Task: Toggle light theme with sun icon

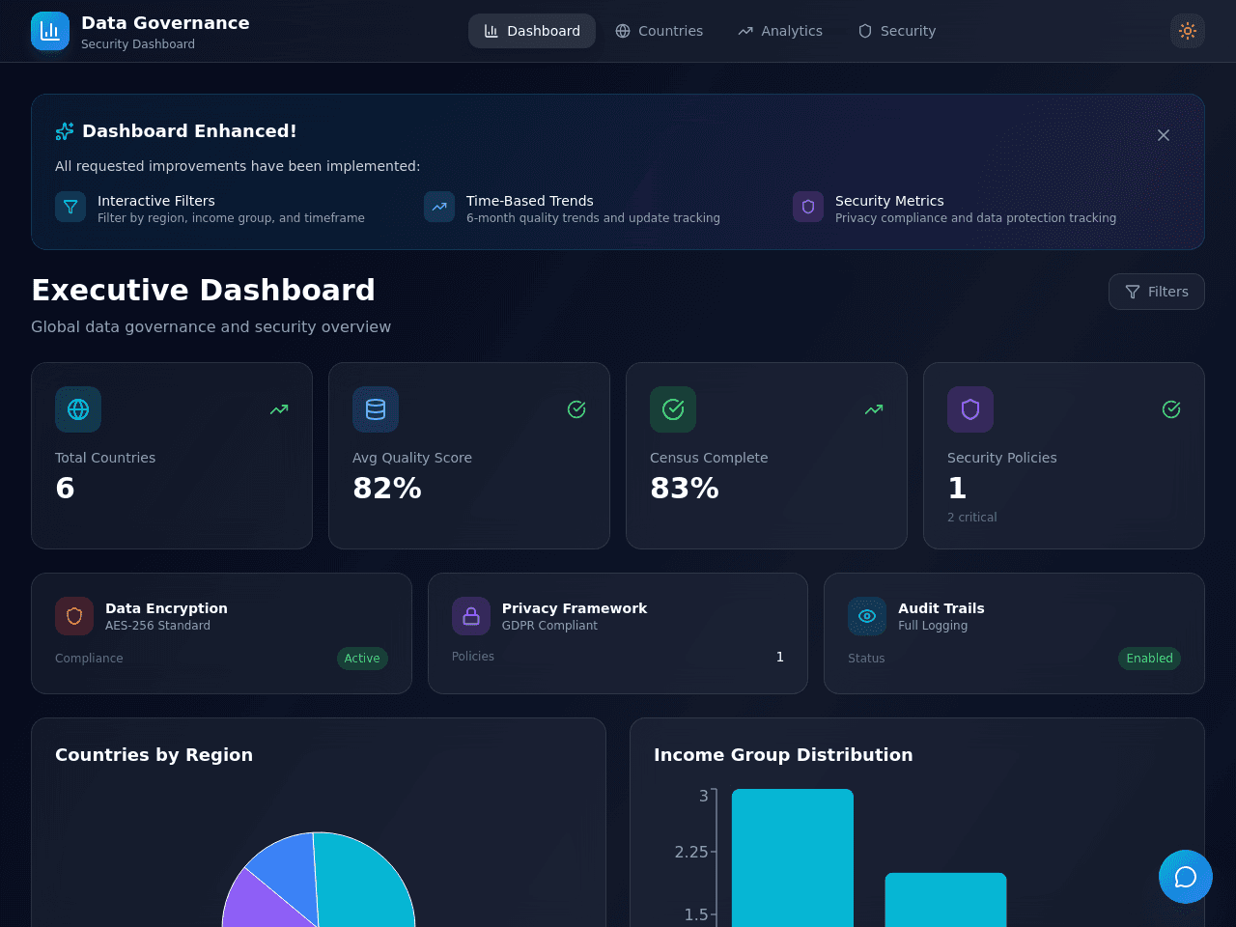Action: 1188,31
